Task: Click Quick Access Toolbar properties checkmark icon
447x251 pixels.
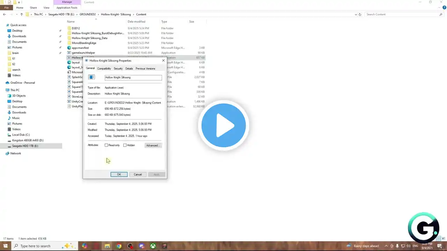Action: click(x=10, y=2)
